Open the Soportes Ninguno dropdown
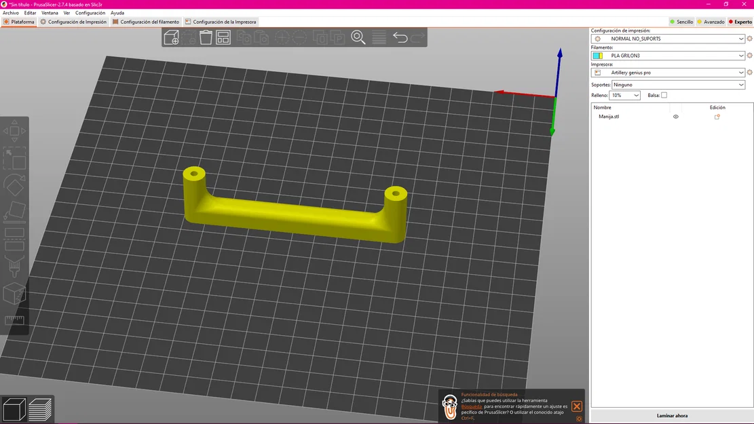The height and width of the screenshot is (424, 754). coord(679,85)
